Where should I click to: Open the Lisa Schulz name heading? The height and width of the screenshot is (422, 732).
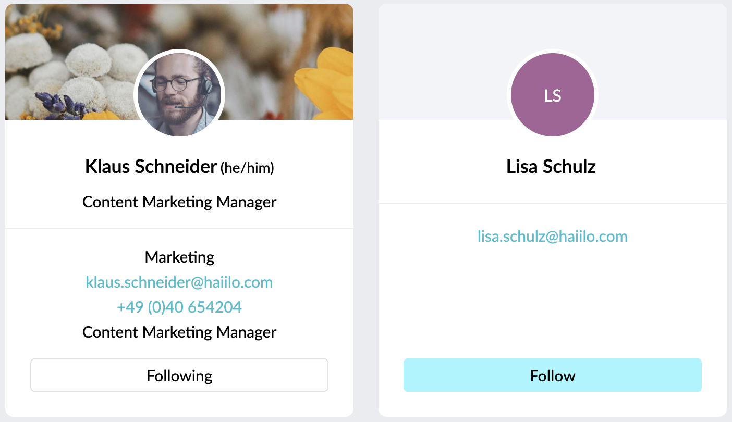click(551, 167)
